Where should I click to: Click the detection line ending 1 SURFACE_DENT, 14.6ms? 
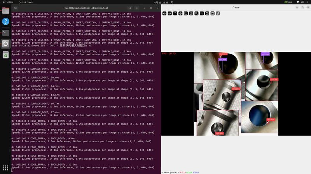pos(71,31)
